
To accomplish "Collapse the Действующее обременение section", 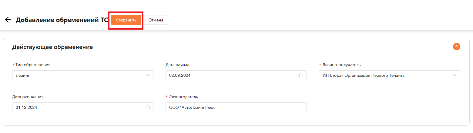I will point(456,47).
